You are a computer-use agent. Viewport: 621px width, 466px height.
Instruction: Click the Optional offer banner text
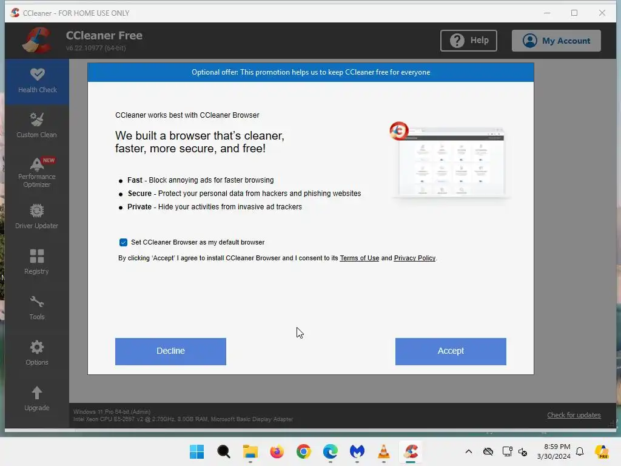pos(311,72)
